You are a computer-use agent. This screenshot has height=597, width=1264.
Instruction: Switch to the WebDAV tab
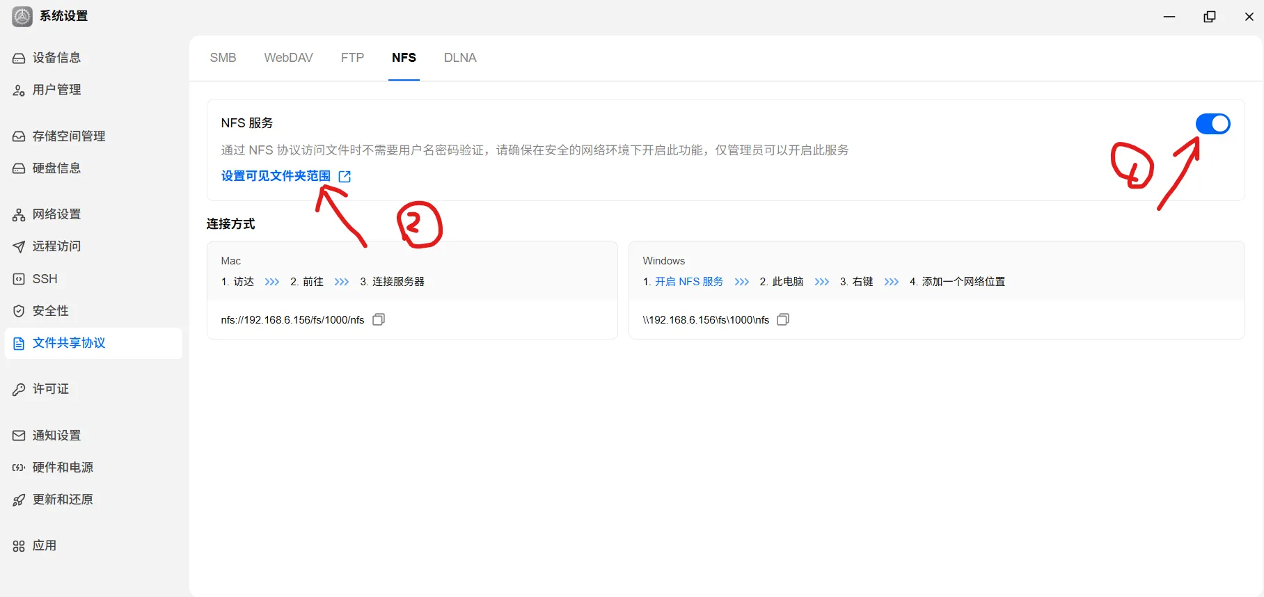point(289,58)
